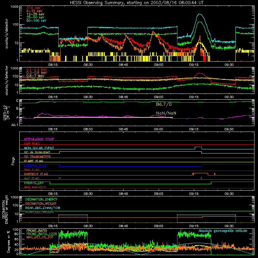The height and width of the screenshot is (258, 258).
Task: Click 08:30 tick label under MeV panel
Action: click(88, 97)
